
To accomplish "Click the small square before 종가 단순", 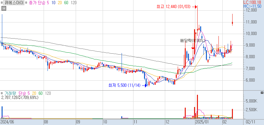I will pos(26,3).
